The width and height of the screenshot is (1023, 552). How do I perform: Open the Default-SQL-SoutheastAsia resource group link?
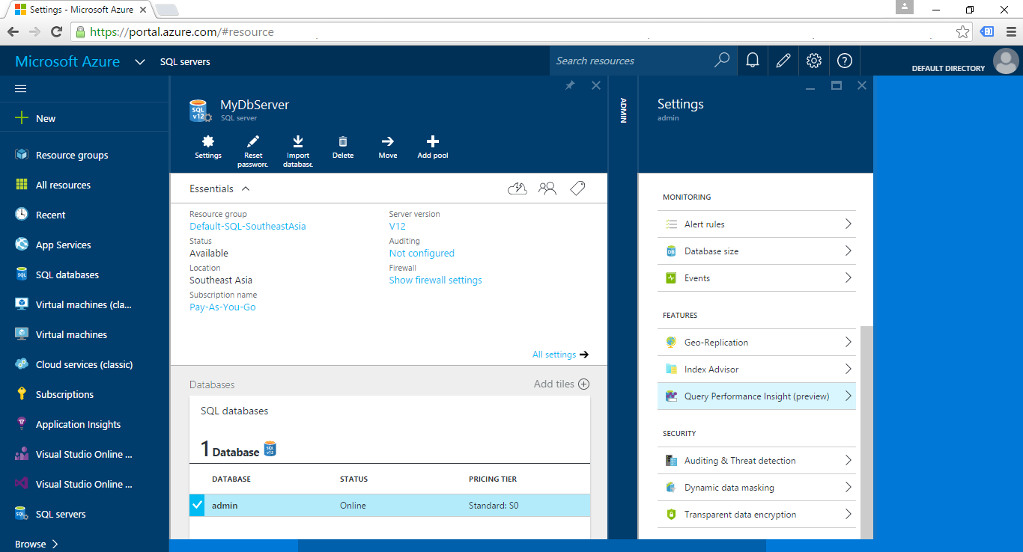(247, 226)
